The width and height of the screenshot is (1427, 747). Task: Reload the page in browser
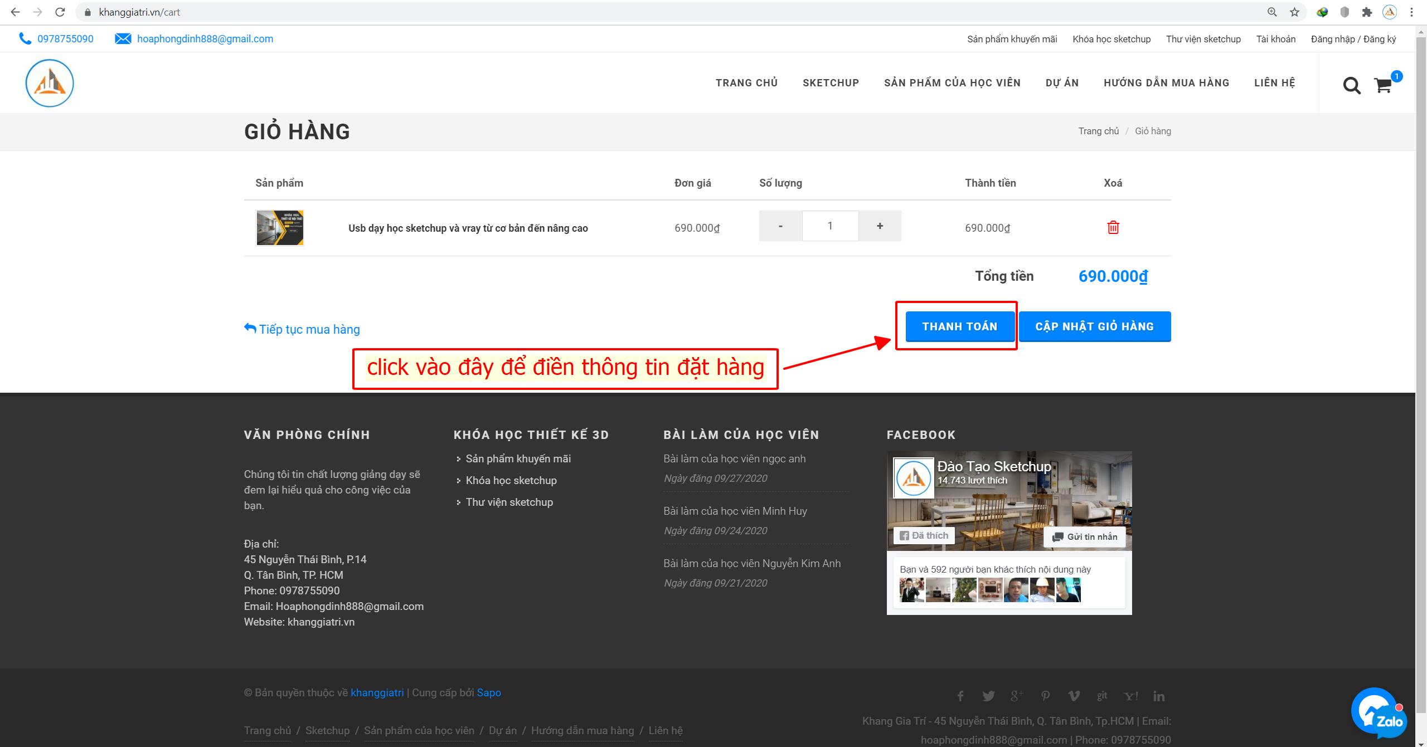60,12
